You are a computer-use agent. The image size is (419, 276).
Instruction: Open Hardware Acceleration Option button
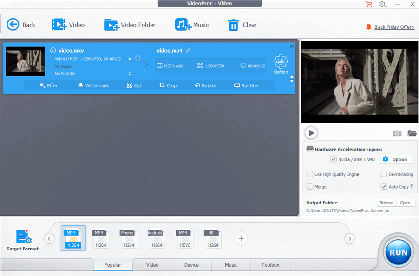[396, 159]
